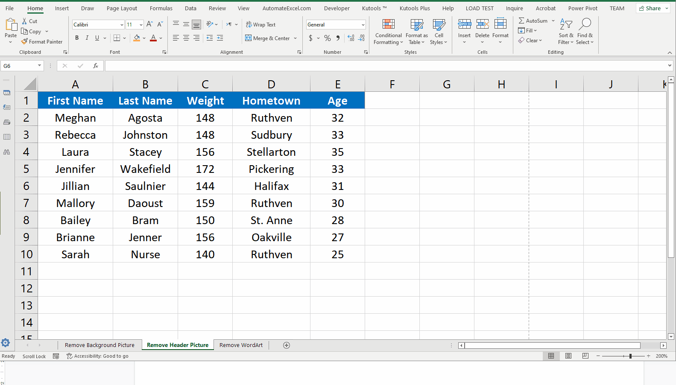This screenshot has width=676, height=385.
Task: Open Sort & Filter menu
Action: click(x=566, y=32)
